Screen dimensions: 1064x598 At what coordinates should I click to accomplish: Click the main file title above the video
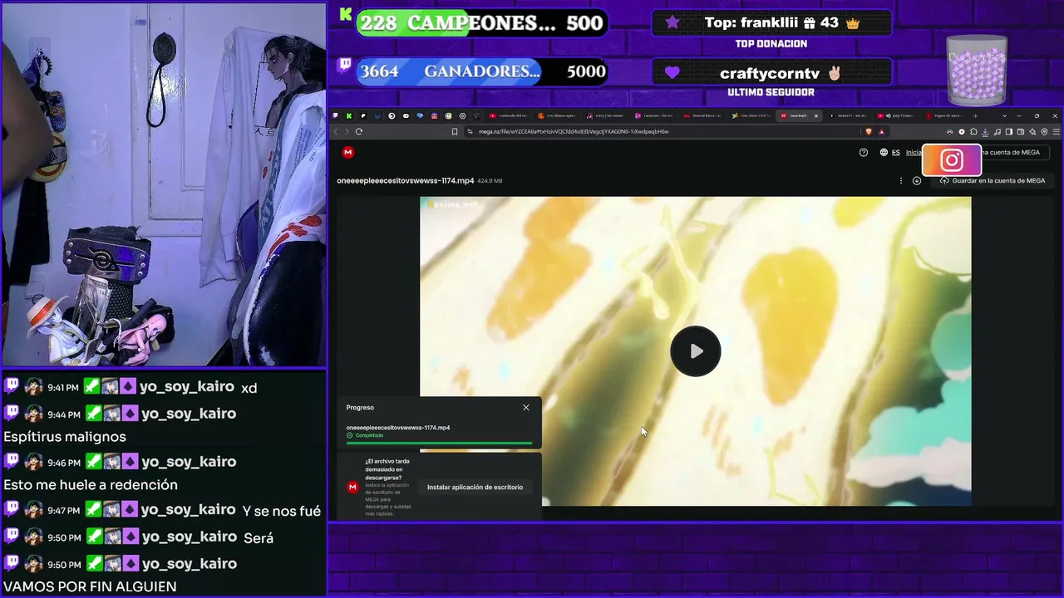(406, 180)
